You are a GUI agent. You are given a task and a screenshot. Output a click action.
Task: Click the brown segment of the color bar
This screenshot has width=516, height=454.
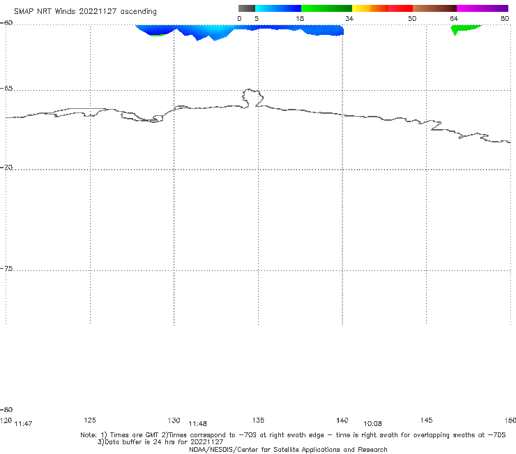pos(434,8)
